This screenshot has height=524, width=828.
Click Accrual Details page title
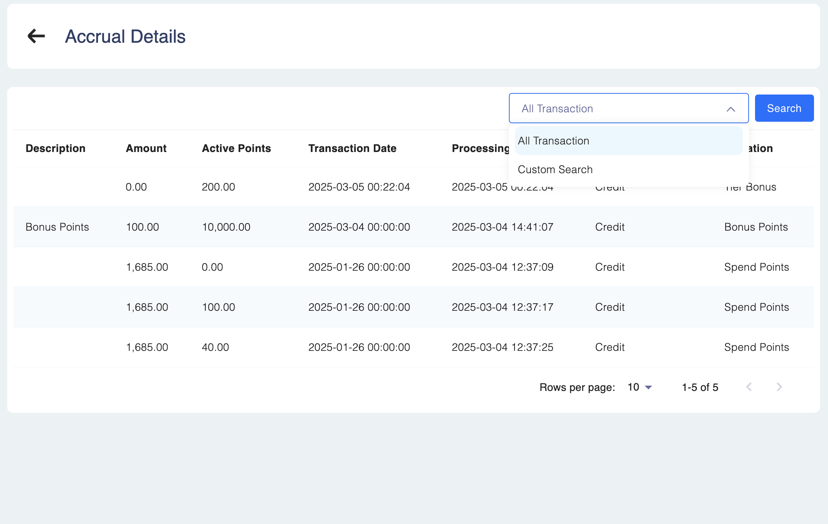[x=125, y=36]
